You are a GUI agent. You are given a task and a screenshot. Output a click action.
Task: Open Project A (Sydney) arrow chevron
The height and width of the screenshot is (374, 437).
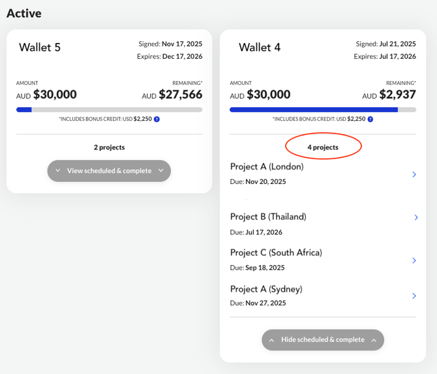pos(414,296)
